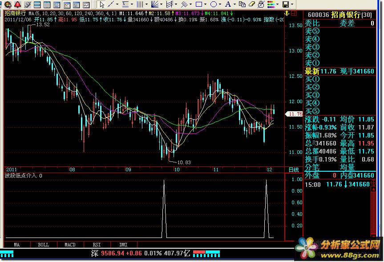Click the yellow anchor icon above price axis
The height and width of the screenshot is (262, 384).
pyautogui.click(x=287, y=13)
